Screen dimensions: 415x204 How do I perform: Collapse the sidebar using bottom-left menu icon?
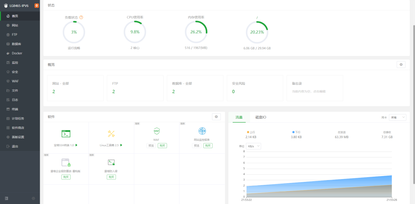[x=7, y=198]
